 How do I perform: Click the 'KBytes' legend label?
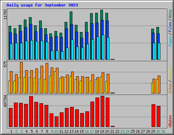(x=170, y=121)
